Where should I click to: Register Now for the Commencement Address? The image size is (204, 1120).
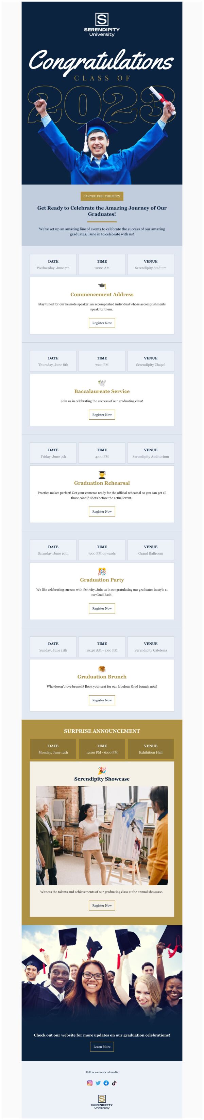(x=102, y=323)
